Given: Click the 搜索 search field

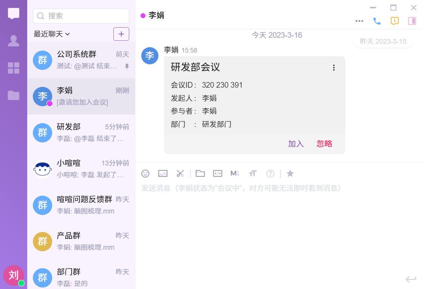Looking at the screenshot, I should click(81, 16).
